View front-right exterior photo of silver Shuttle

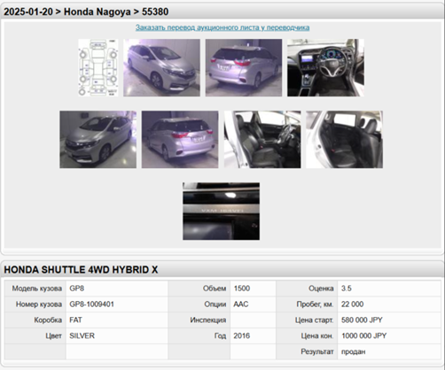161,67
